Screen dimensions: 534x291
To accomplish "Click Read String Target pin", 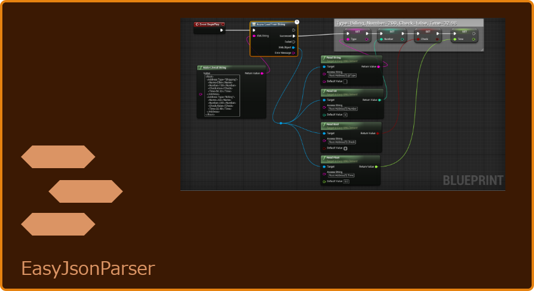I will [x=324, y=67].
